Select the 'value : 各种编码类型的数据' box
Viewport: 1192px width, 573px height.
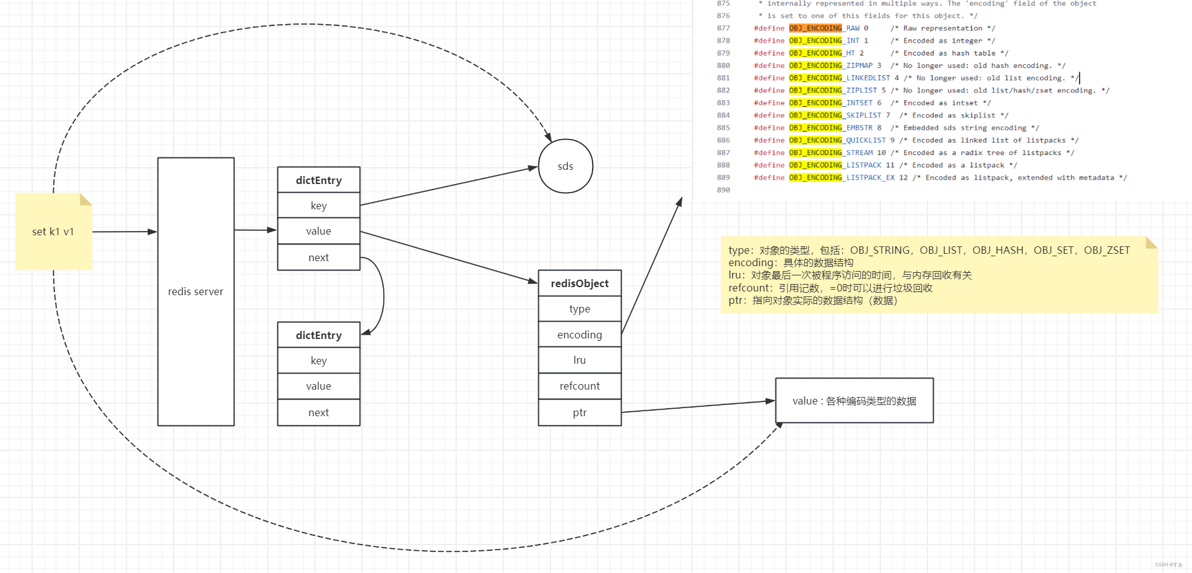(854, 400)
